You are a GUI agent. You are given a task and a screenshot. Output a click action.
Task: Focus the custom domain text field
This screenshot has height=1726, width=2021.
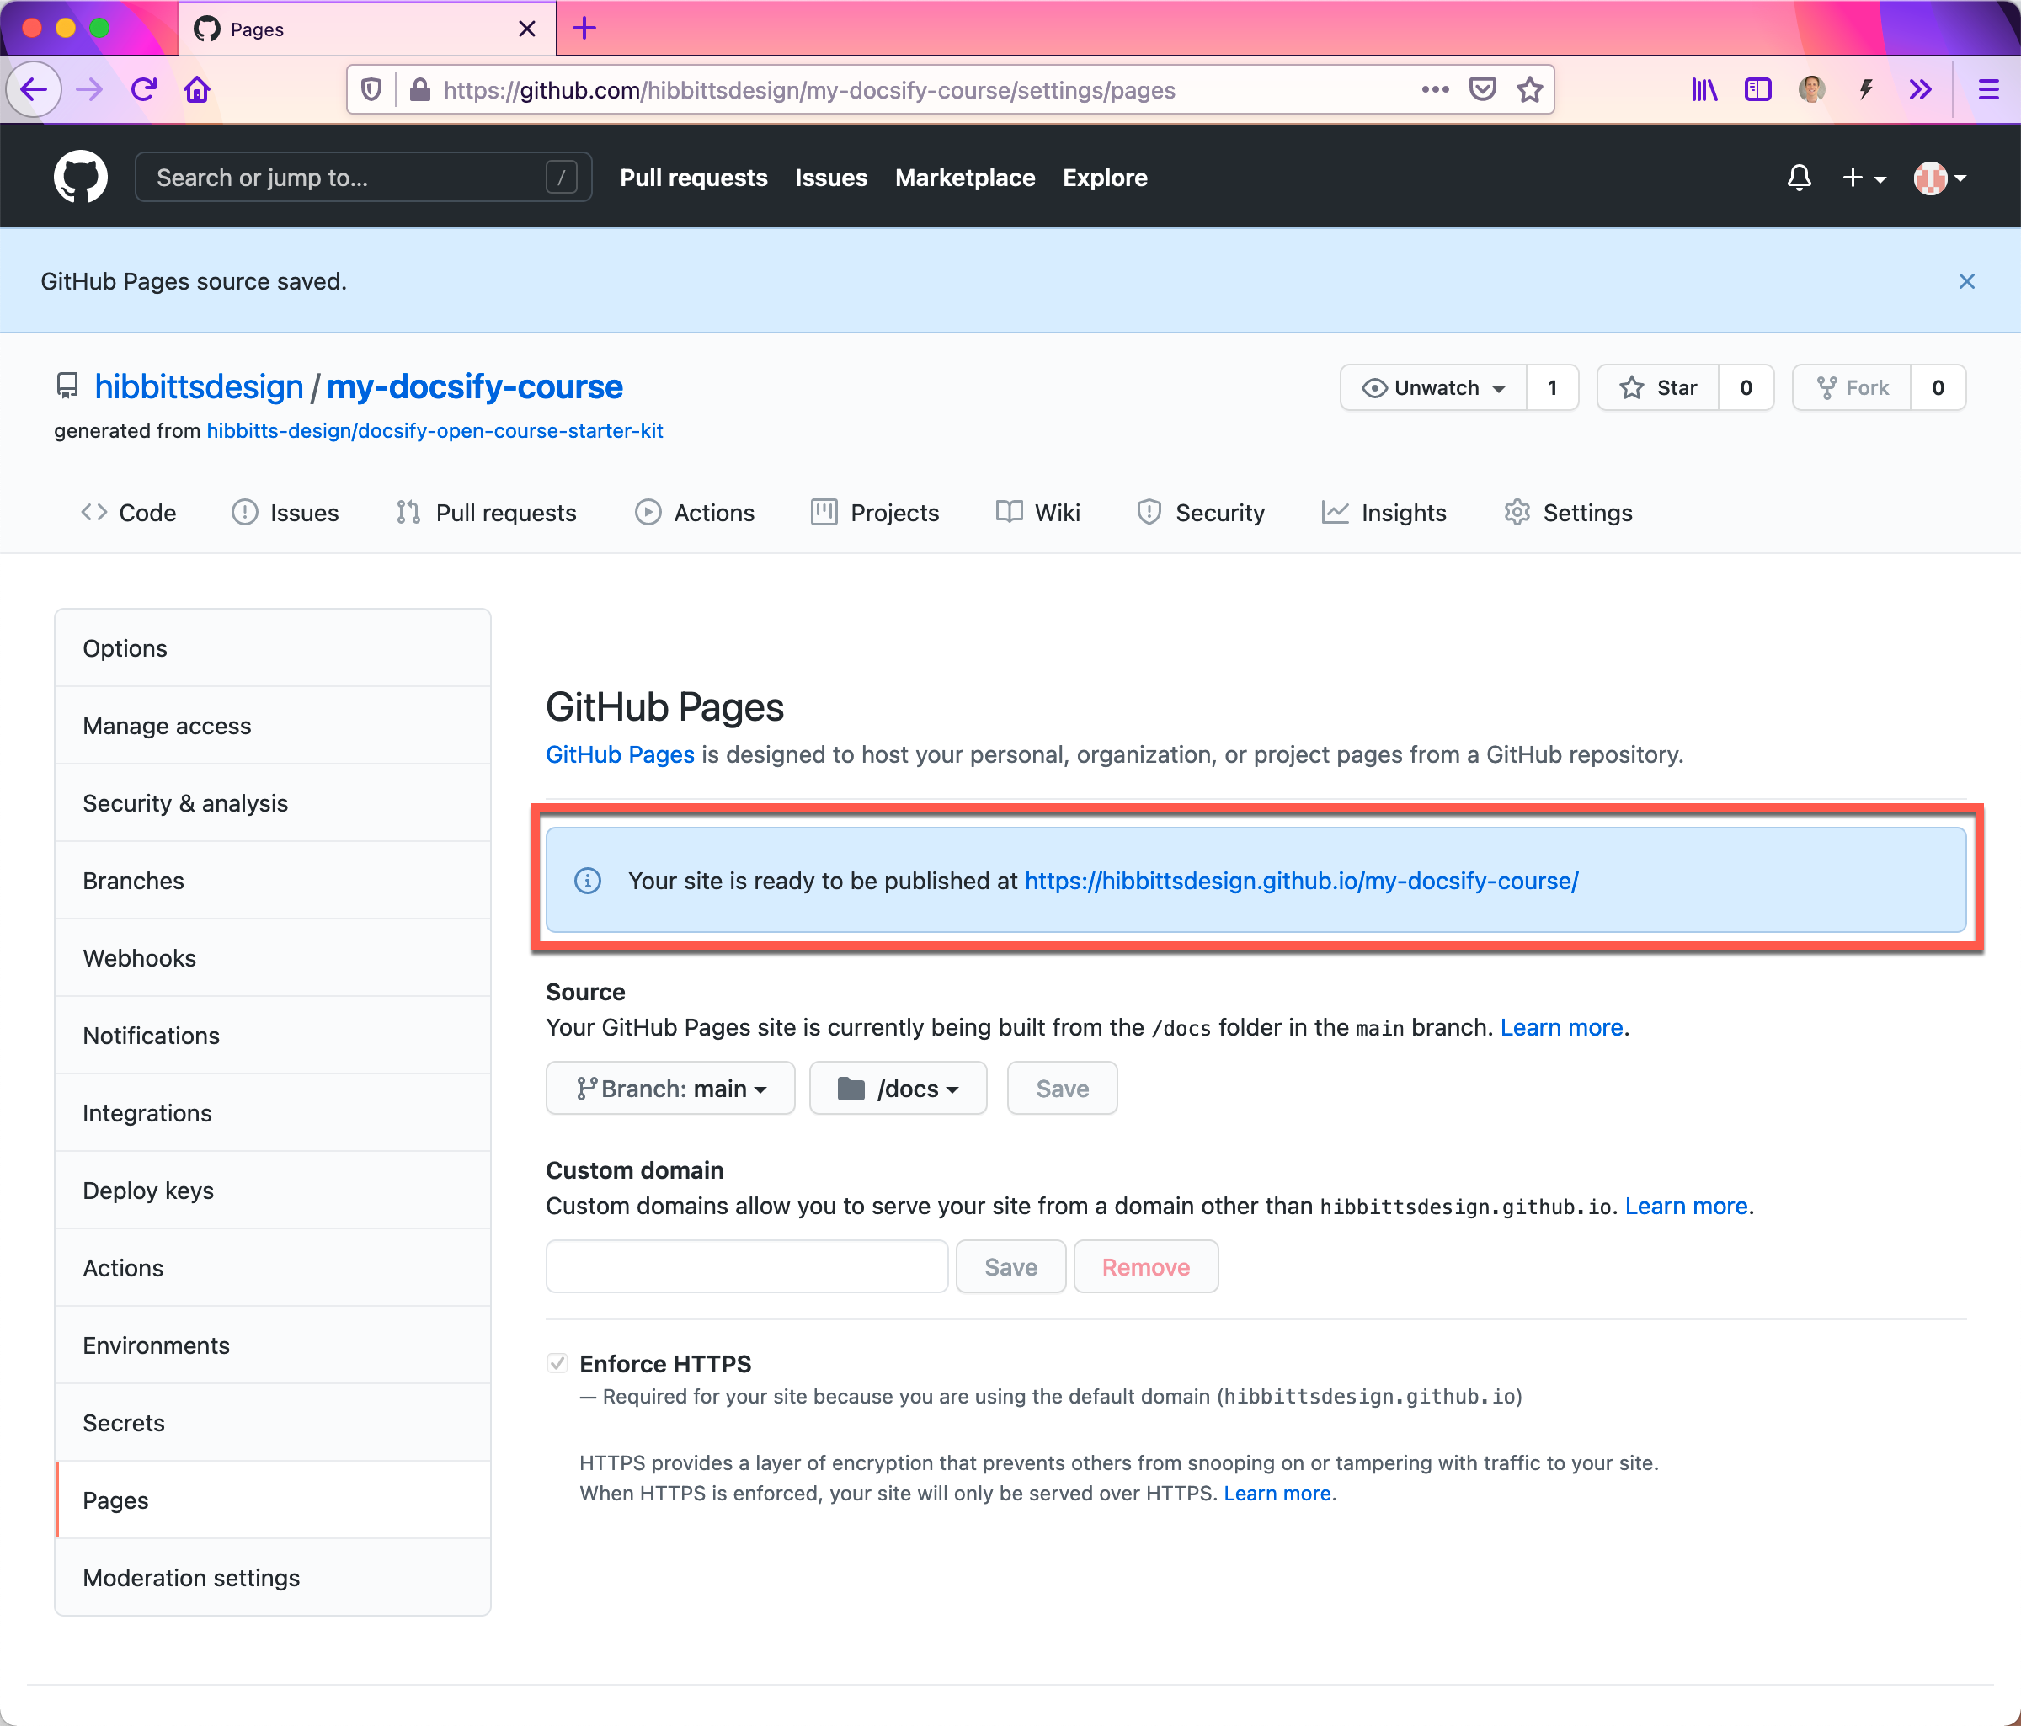point(746,1266)
